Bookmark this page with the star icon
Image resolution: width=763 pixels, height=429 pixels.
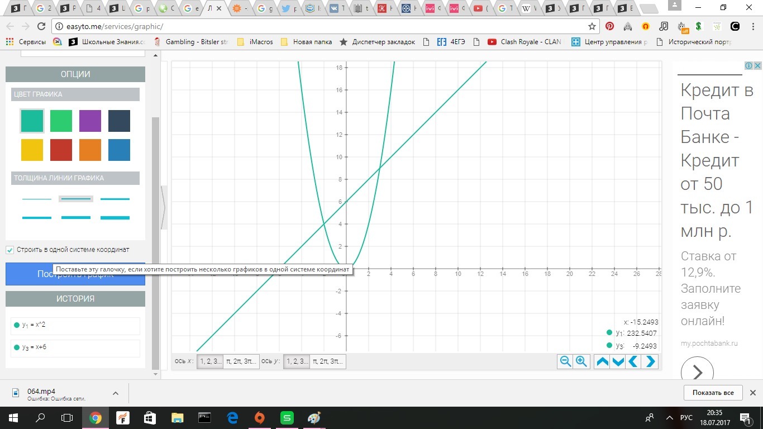[x=592, y=26]
